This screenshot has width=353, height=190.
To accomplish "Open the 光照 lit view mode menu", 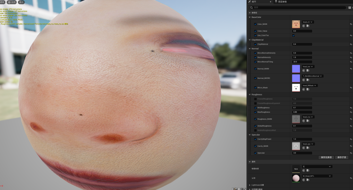I will tap(12, 2).
